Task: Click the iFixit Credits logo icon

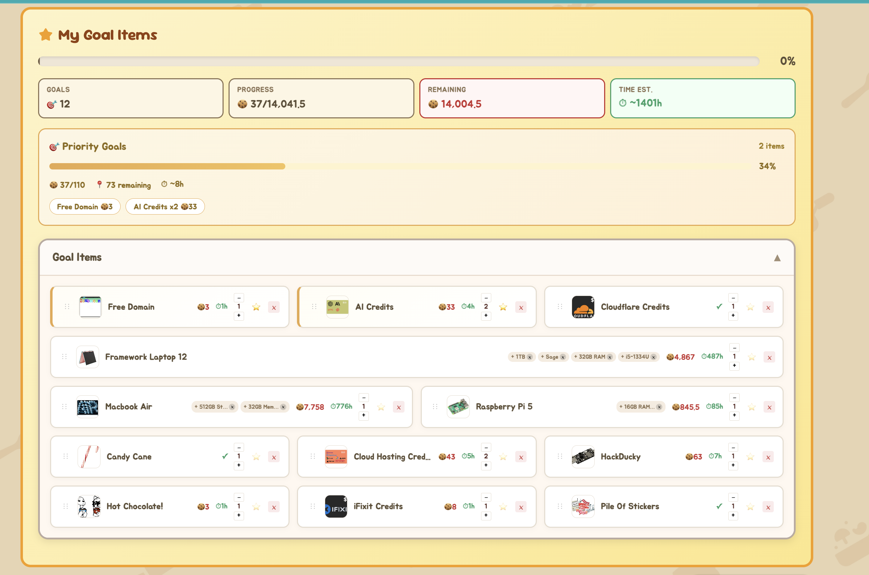Action: coord(336,507)
